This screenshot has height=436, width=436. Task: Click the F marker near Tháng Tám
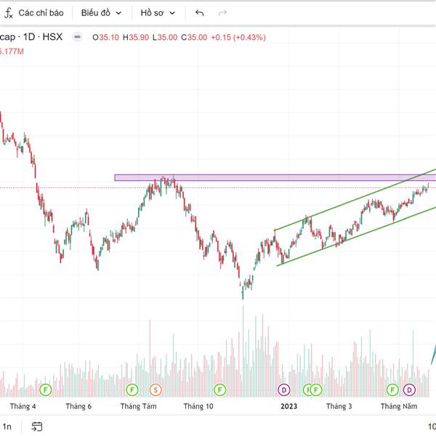[132, 390]
